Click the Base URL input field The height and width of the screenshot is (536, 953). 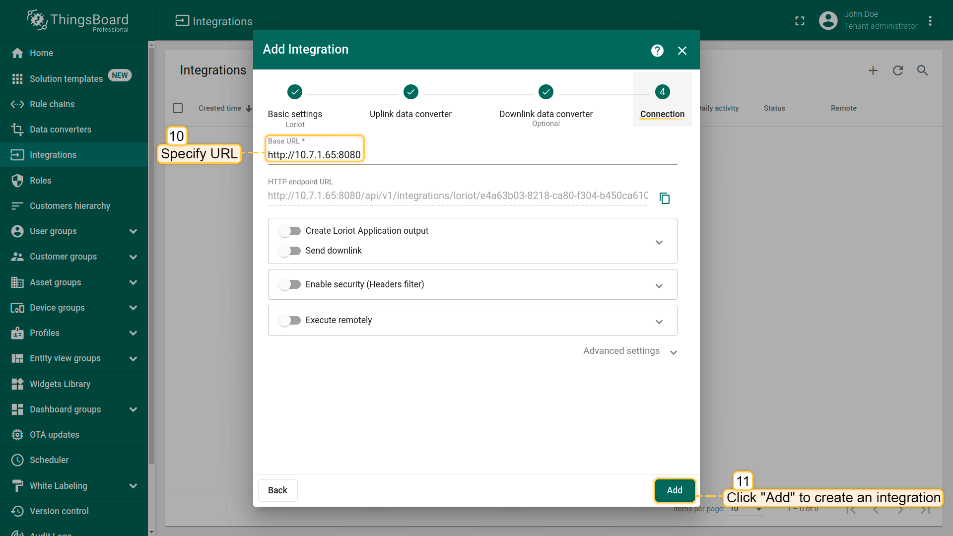[x=472, y=155]
